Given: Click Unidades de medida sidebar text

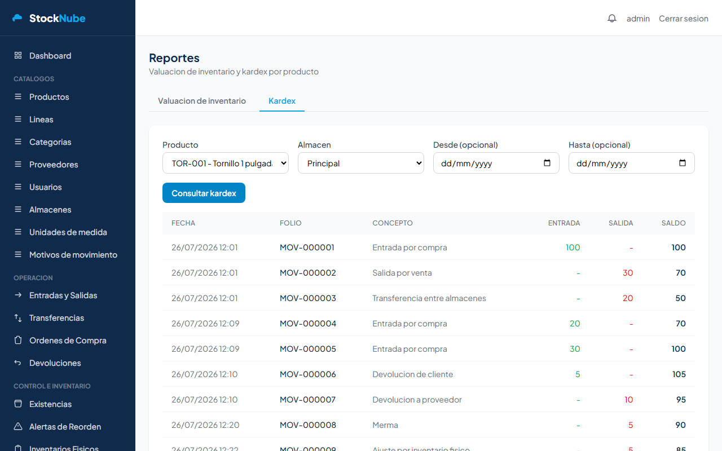Looking at the screenshot, I should click(x=68, y=232).
